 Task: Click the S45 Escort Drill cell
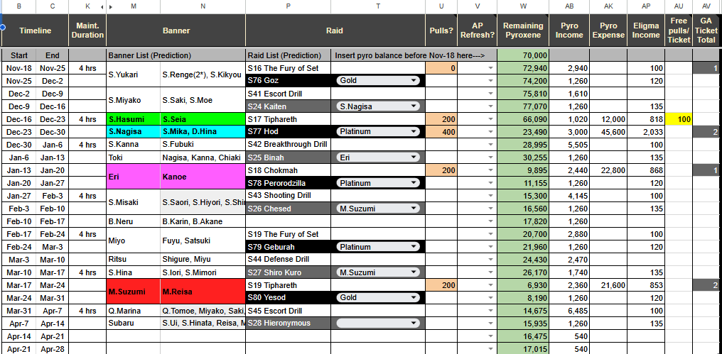point(288,311)
